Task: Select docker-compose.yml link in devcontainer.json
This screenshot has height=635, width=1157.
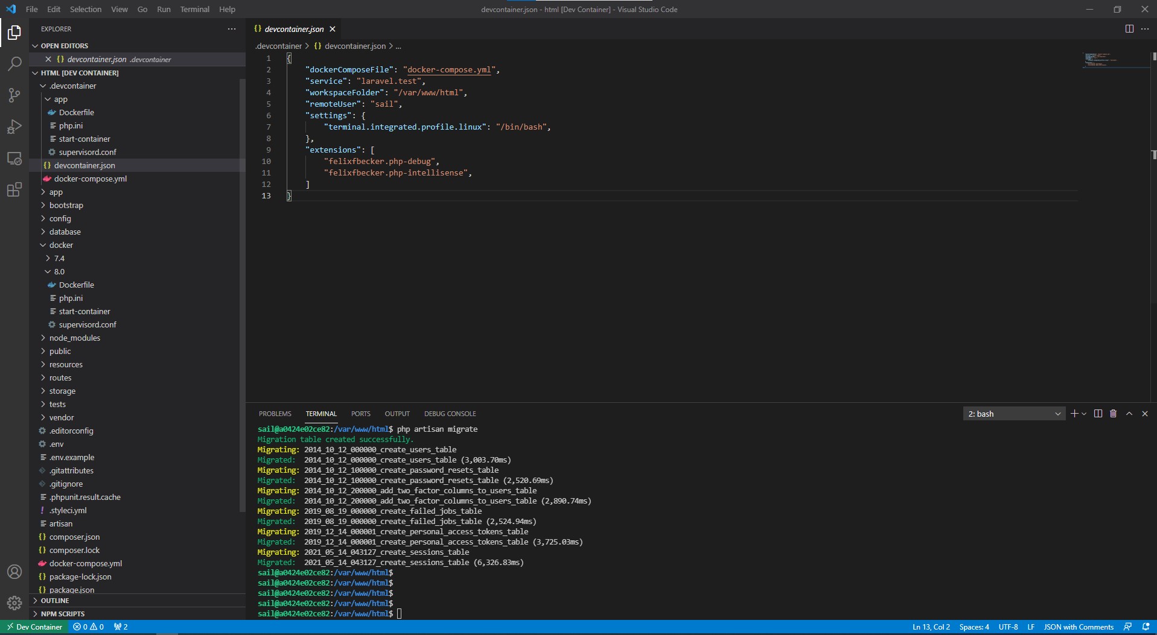Action: [448, 70]
